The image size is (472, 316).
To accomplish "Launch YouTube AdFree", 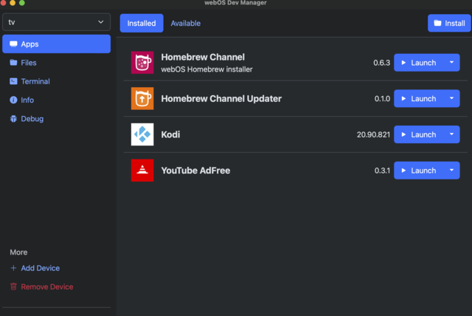I will click(419, 171).
